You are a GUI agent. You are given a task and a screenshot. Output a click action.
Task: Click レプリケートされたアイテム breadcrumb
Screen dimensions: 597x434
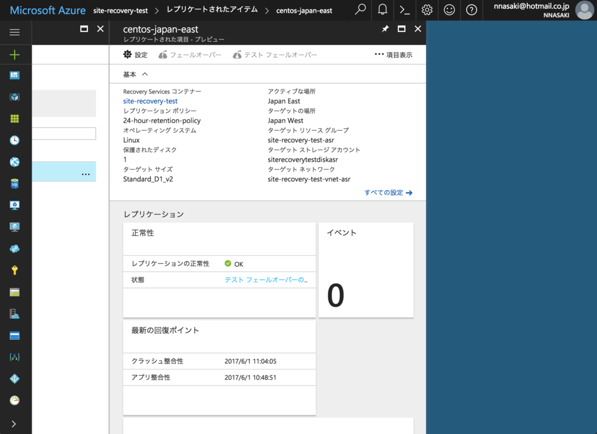click(x=212, y=10)
